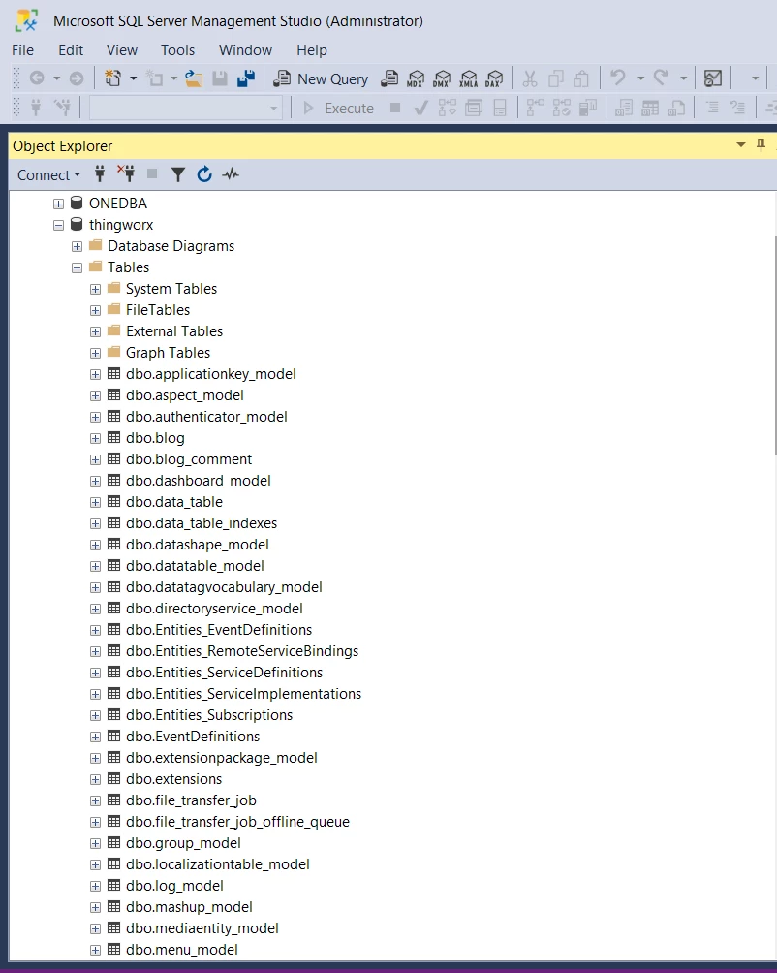Click the Open File folder icon
777x973 pixels.
[x=194, y=78]
